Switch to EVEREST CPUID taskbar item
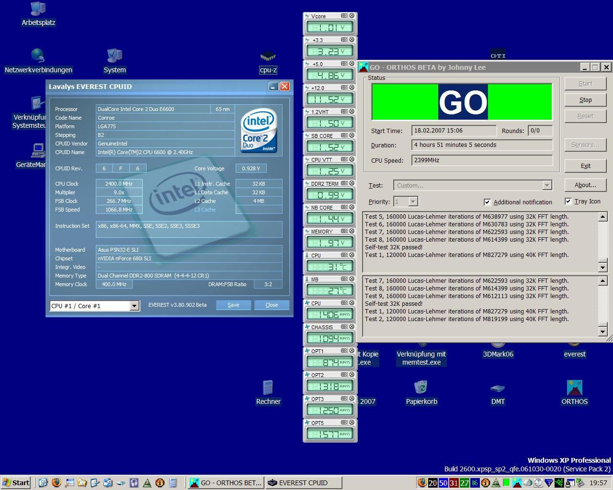 coord(304,482)
